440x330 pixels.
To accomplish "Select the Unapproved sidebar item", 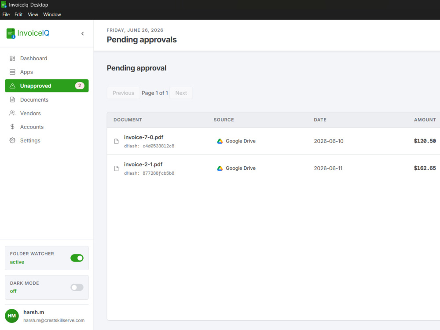I will tap(47, 86).
